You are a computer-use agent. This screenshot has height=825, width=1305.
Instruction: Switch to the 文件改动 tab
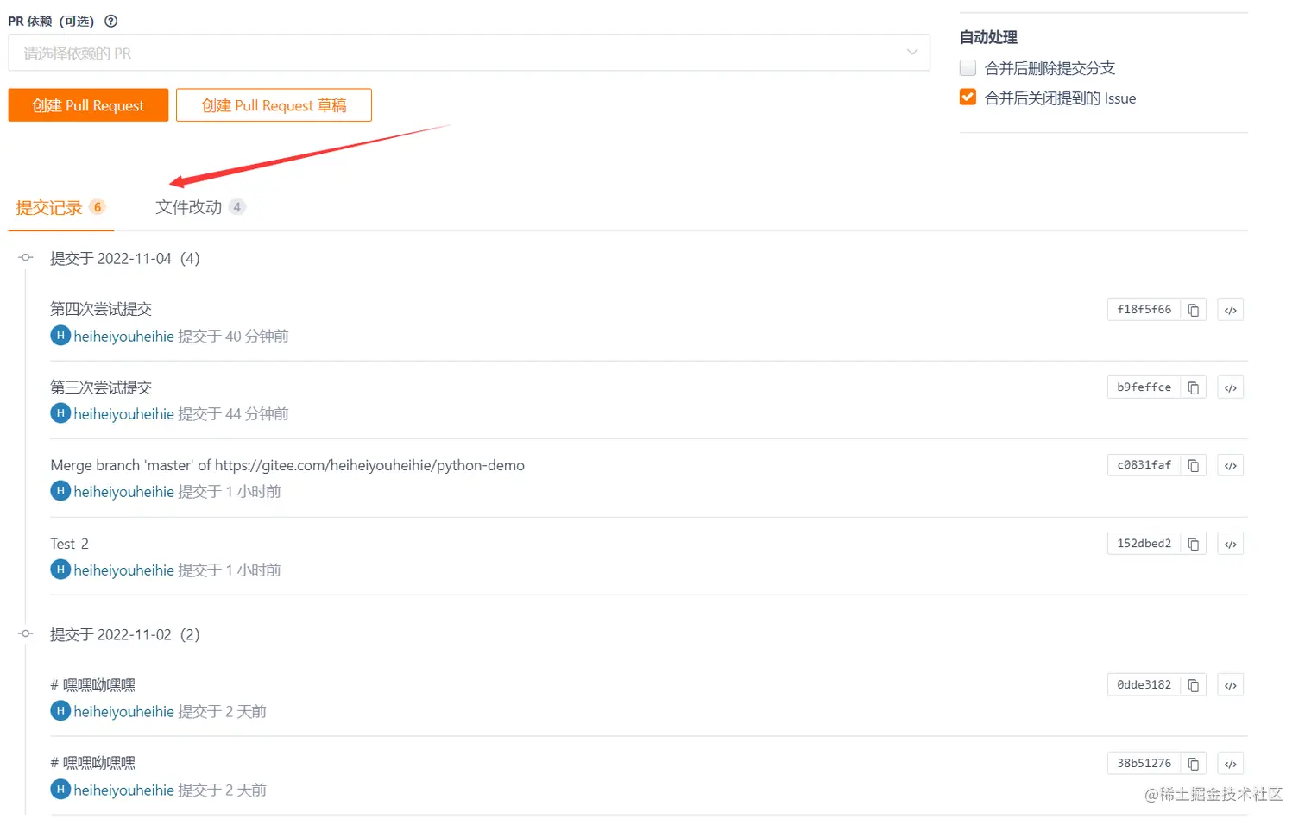click(x=200, y=207)
